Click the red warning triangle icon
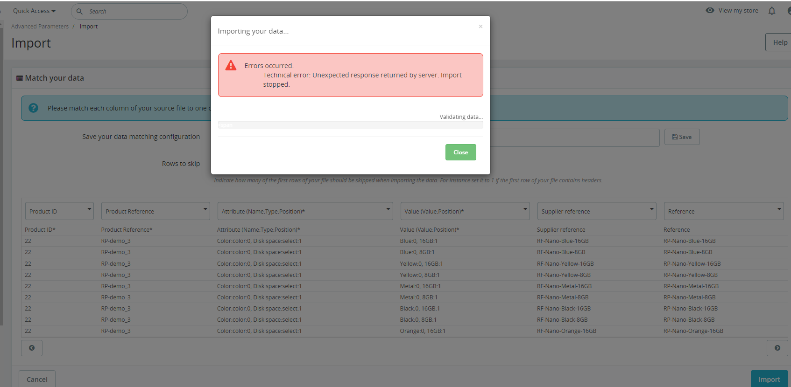This screenshot has width=791, height=387. click(231, 65)
